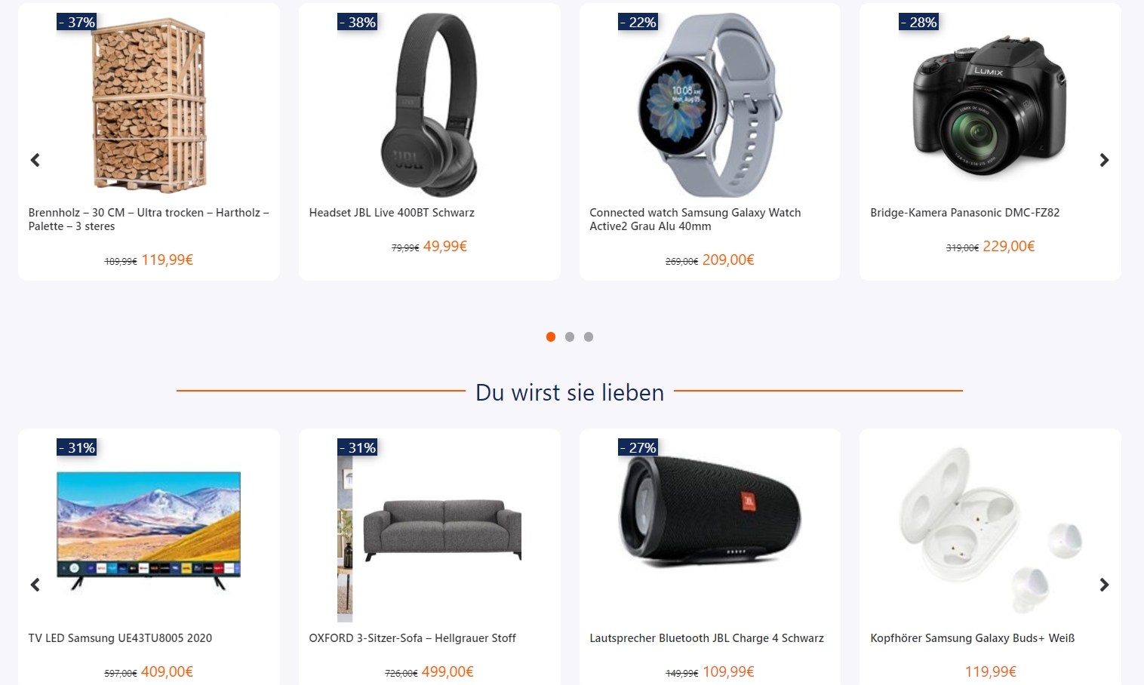Viewport: 1144px width, 685px height.
Task: Show previous products in top carousel
Action: [35, 160]
